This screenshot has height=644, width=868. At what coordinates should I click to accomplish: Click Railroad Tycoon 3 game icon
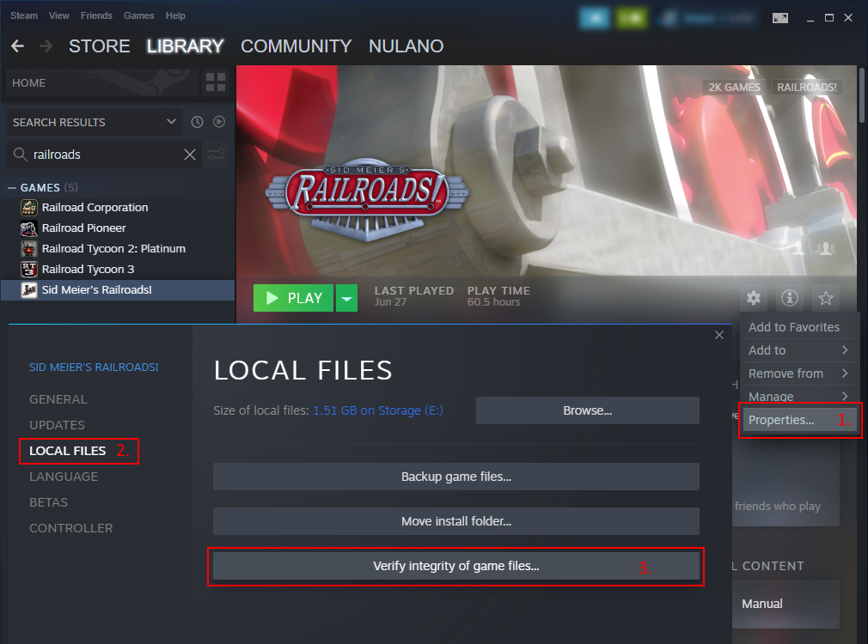coord(28,269)
